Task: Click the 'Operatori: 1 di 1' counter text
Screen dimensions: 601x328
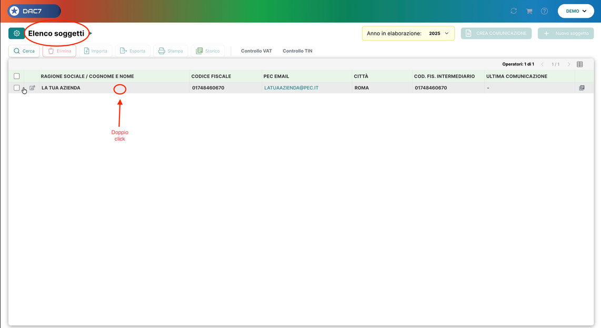Action: (518, 64)
